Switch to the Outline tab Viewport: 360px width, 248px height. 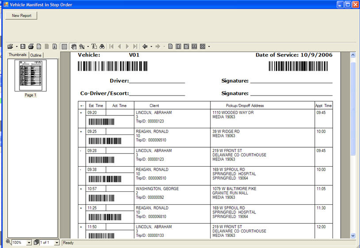pos(36,55)
